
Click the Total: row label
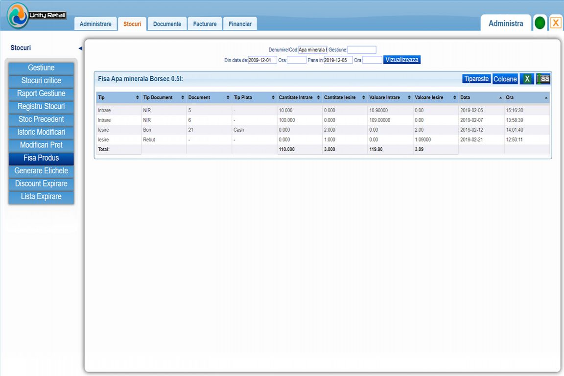point(104,149)
